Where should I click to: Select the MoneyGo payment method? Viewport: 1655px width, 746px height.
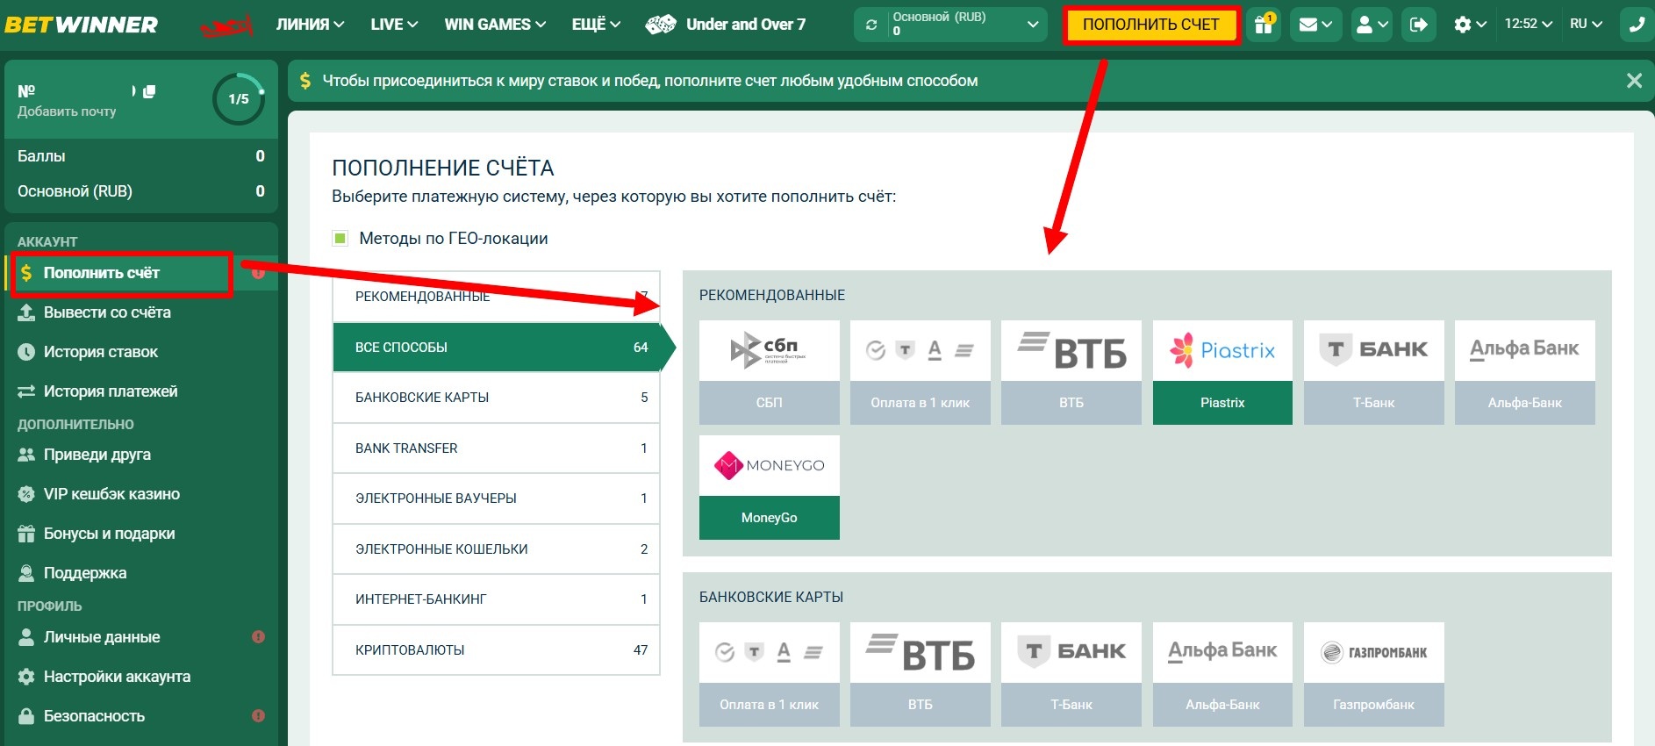pyautogui.click(x=770, y=487)
